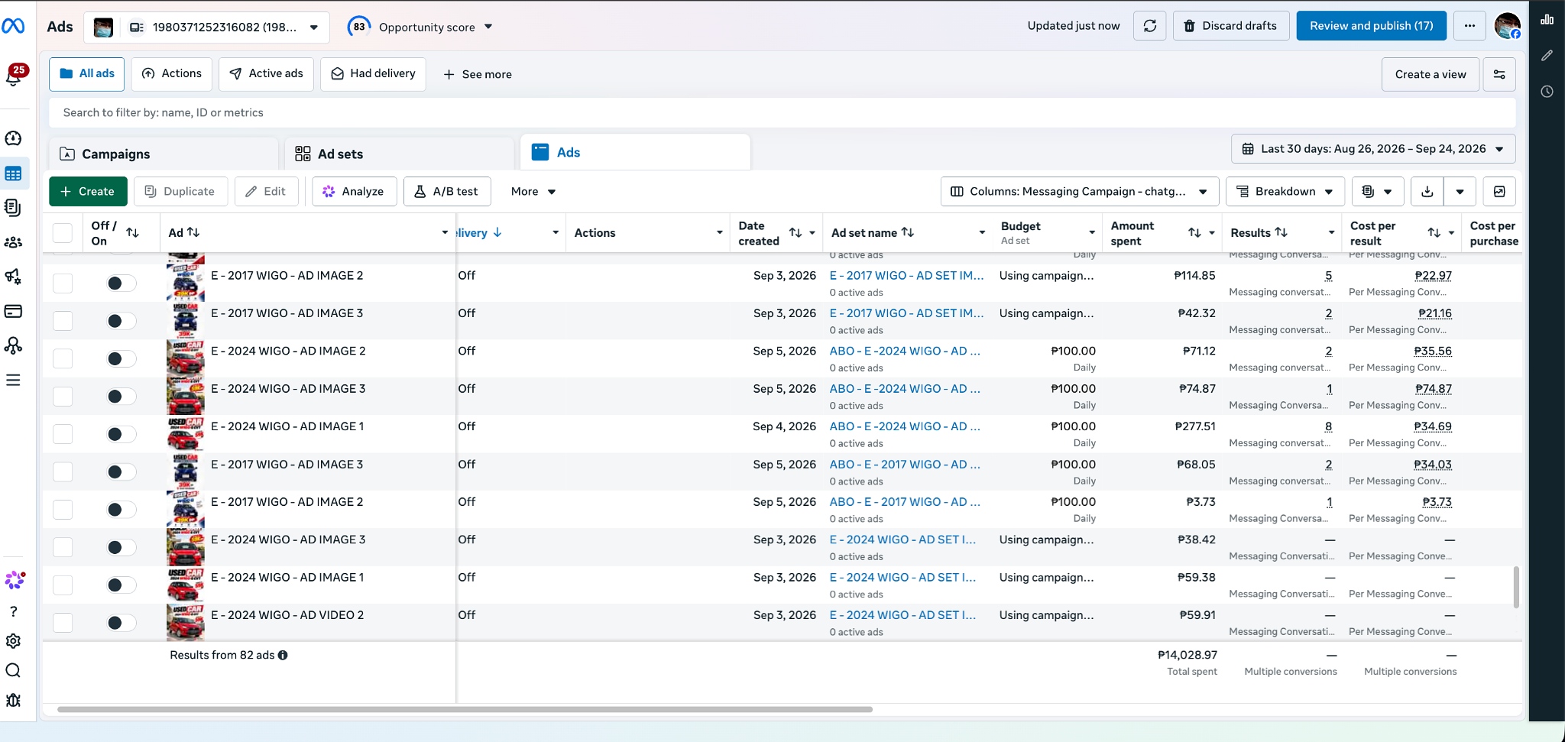
Task: Click the horizontal scrollbar at table bottom
Action: [x=465, y=710]
